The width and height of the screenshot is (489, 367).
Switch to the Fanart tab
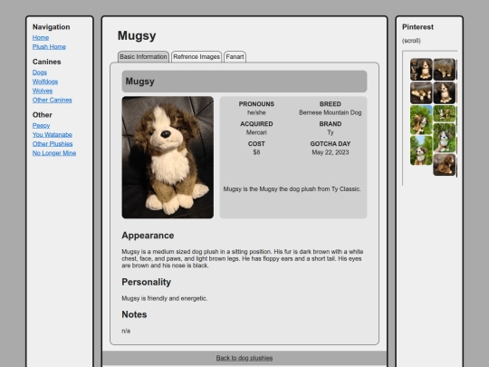pyautogui.click(x=235, y=57)
